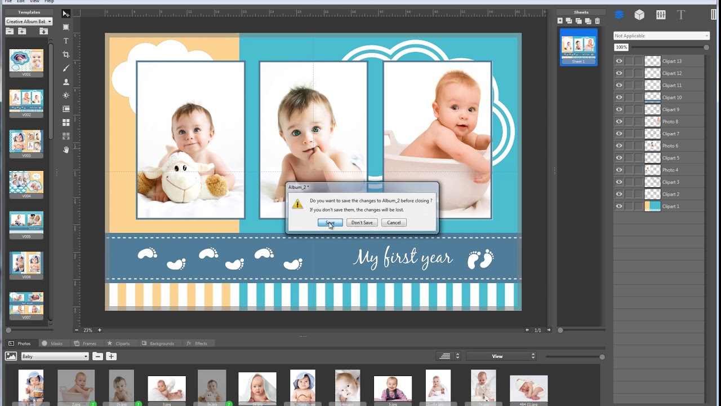Hide the Clipart 13 layer
721x406 pixels.
click(619, 61)
